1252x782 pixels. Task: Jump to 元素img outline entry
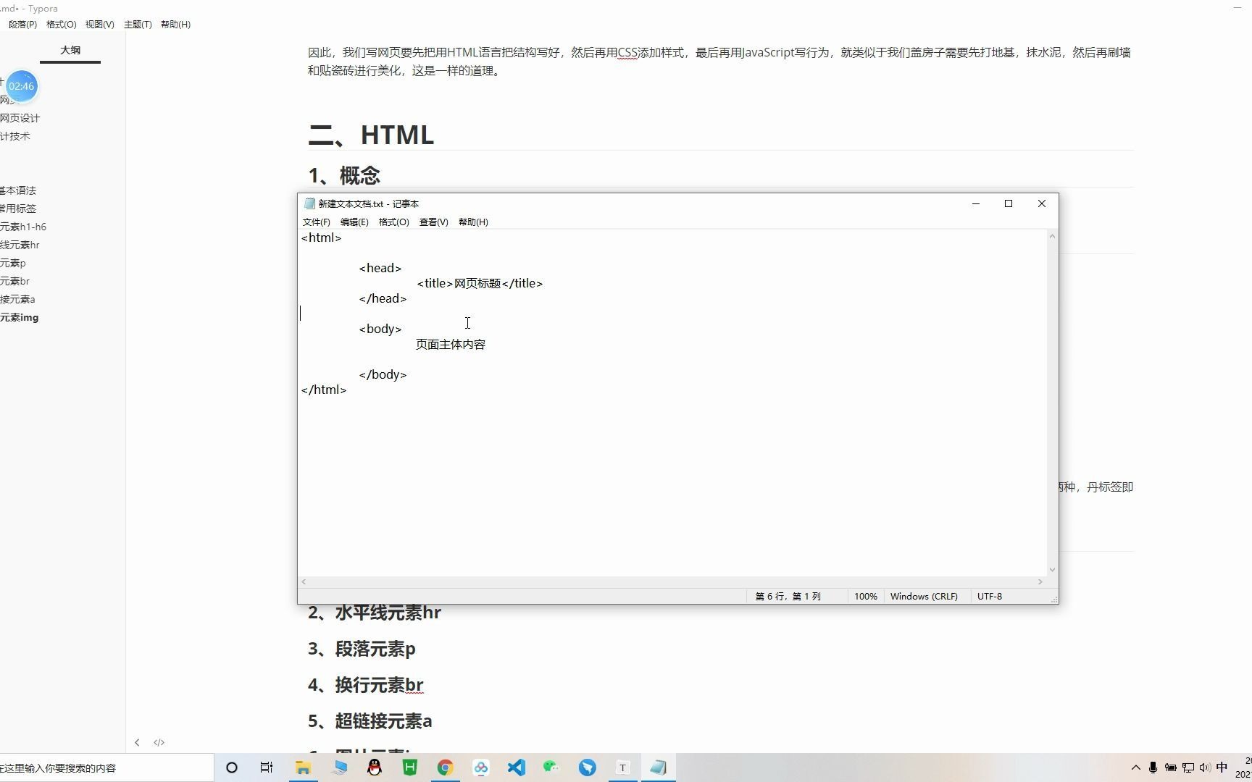pos(20,317)
